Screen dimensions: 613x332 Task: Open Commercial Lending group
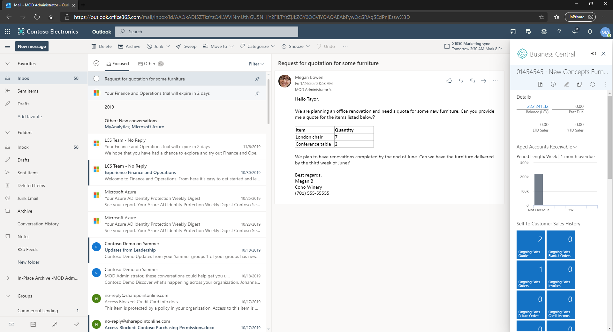[x=44, y=311]
